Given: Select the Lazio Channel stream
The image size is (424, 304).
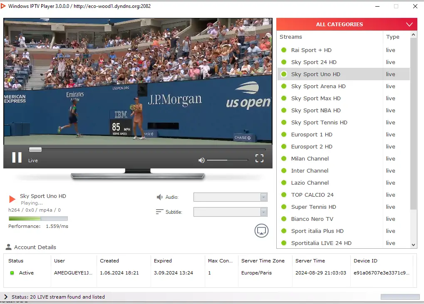Looking at the screenshot, I should (343, 183).
